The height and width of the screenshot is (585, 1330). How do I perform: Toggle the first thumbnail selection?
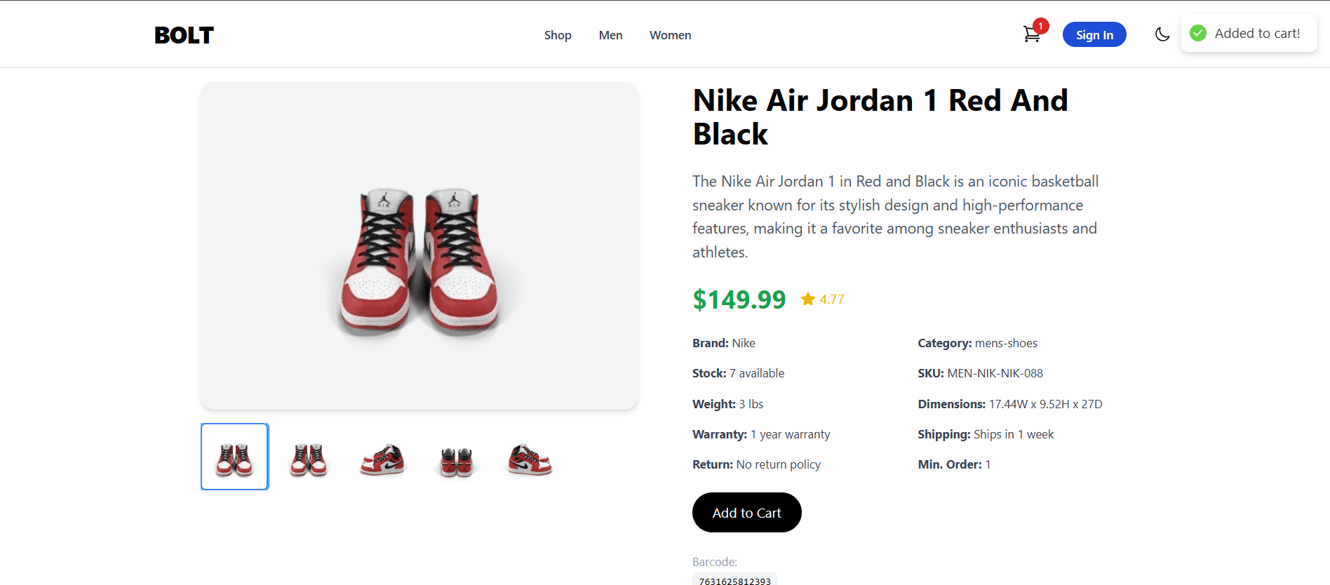coord(234,457)
